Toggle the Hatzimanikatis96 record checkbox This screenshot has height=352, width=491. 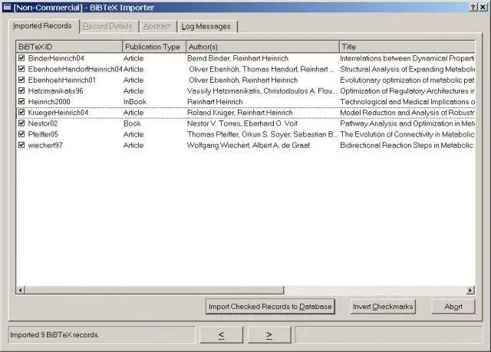click(x=21, y=90)
